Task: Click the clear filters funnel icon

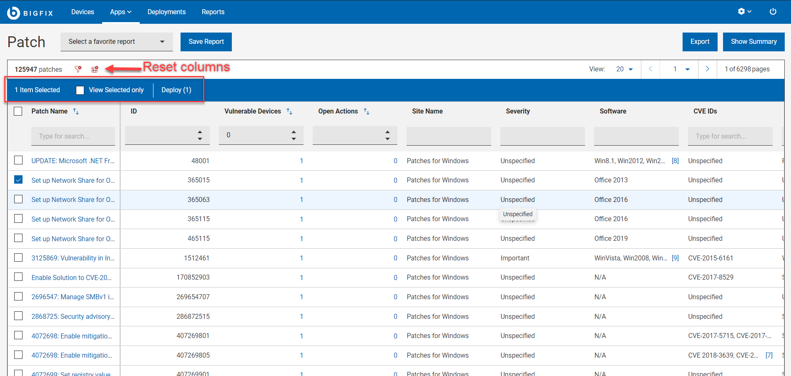Action: (x=78, y=69)
